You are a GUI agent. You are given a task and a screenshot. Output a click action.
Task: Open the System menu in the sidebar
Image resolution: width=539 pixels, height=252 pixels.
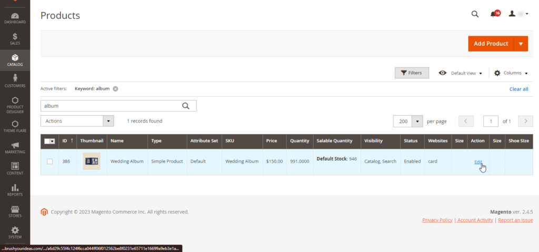(15, 233)
